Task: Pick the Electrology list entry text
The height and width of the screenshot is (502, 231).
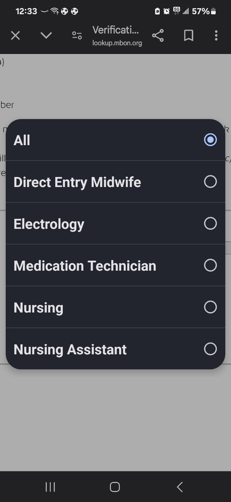Action: [x=49, y=224]
